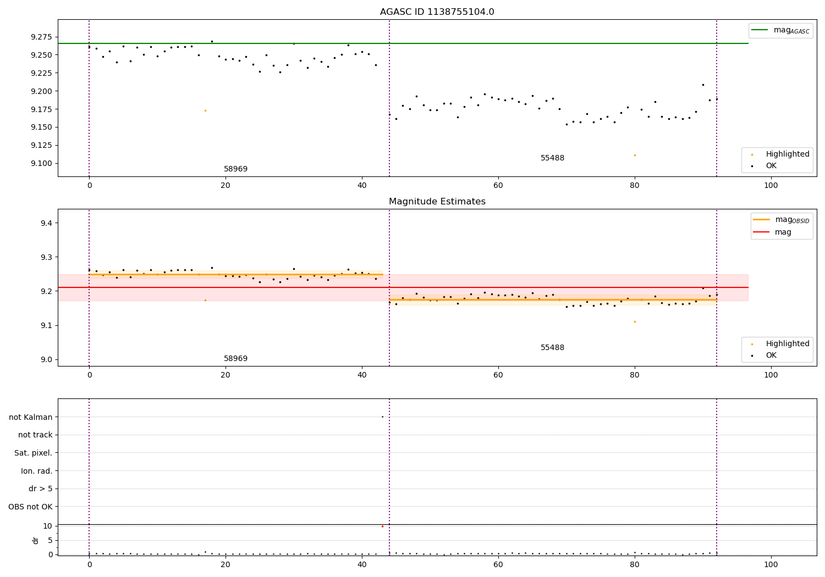Click the orange highlighted point near 9.11 in the top plot
The image size is (825, 577).
coord(635,155)
